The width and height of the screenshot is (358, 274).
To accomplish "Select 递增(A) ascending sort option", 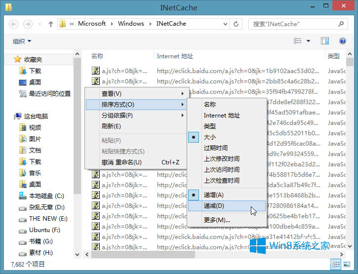I will tap(213, 195).
